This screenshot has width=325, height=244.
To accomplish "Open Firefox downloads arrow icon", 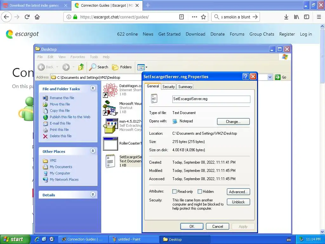I will (x=286, y=17).
